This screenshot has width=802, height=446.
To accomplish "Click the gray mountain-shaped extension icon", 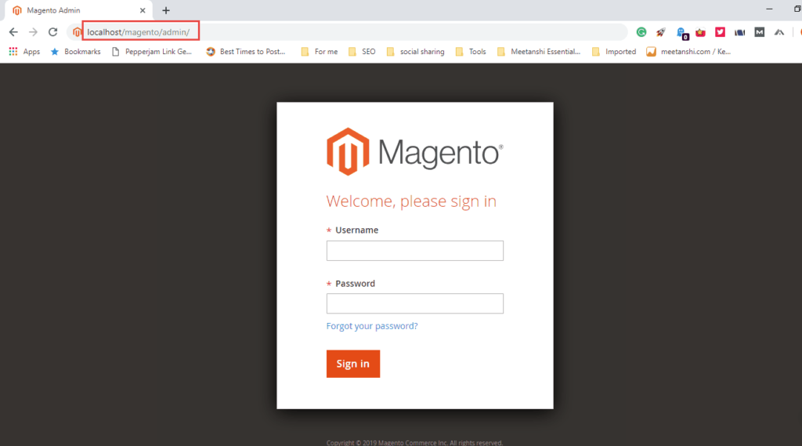I will 779,32.
